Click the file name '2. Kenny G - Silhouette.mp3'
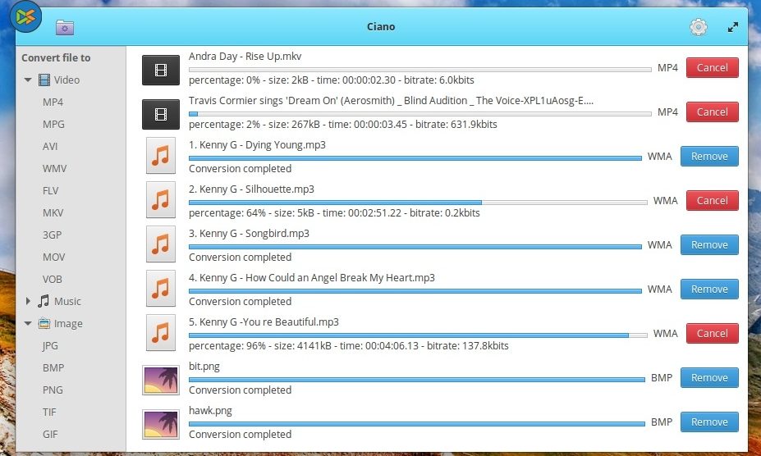761x456 pixels. point(251,189)
